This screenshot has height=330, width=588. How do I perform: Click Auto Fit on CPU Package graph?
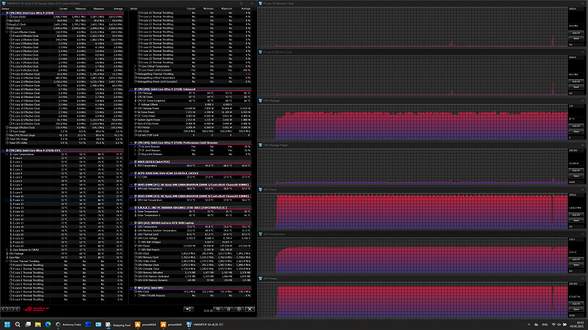click(x=576, y=124)
